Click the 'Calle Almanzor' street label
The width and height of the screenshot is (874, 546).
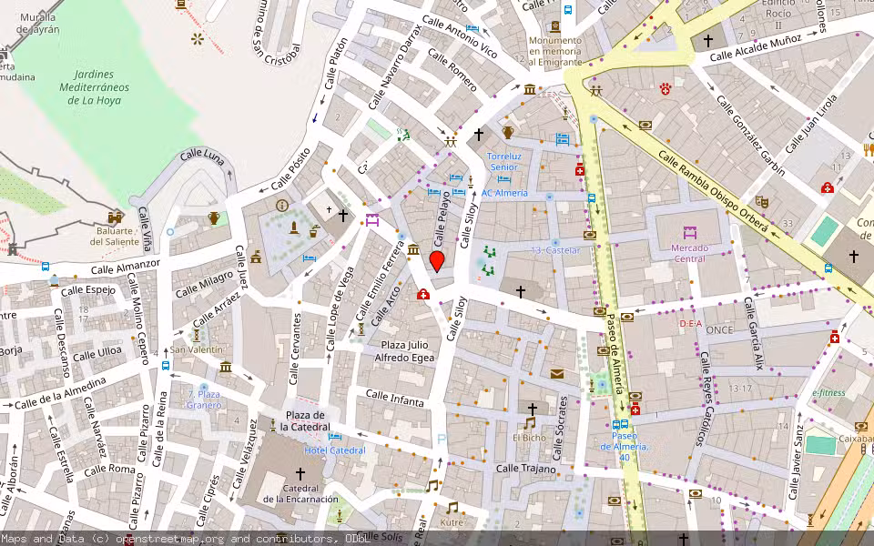126,267
